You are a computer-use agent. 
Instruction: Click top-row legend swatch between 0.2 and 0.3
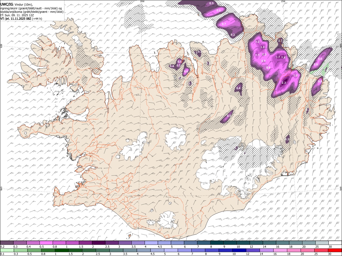tap(7, 243)
